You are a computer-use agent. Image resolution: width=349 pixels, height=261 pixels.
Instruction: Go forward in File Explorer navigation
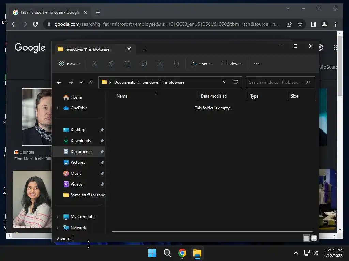(71, 82)
